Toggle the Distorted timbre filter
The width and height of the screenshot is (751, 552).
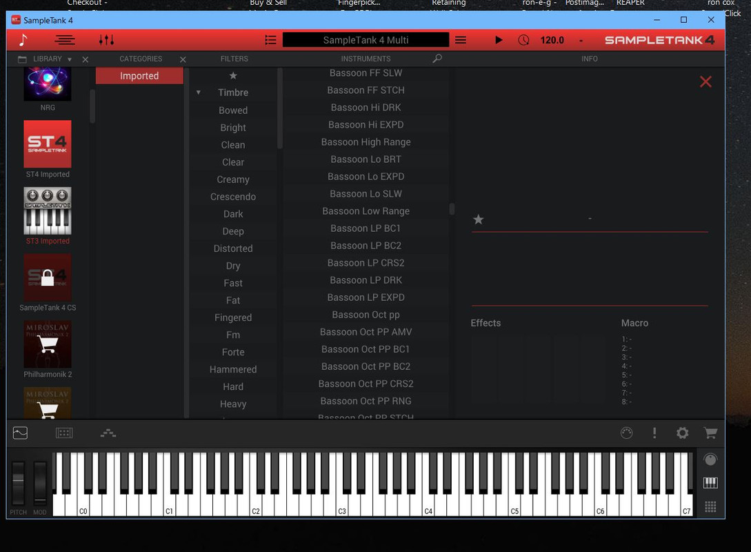pyautogui.click(x=233, y=248)
